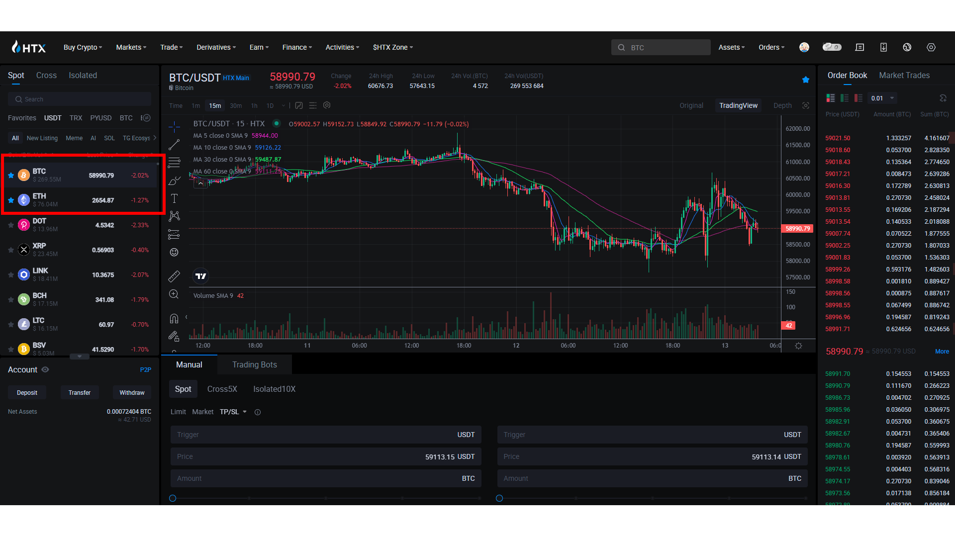955x537 pixels.
Task: Click the Deposit button
Action: [x=27, y=392]
